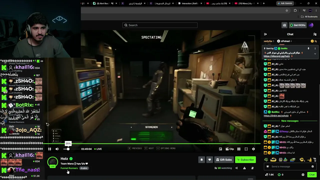Screen dimensions: 320x180
Task: Open the chat users list icon
Action: (x=315, y=34)
